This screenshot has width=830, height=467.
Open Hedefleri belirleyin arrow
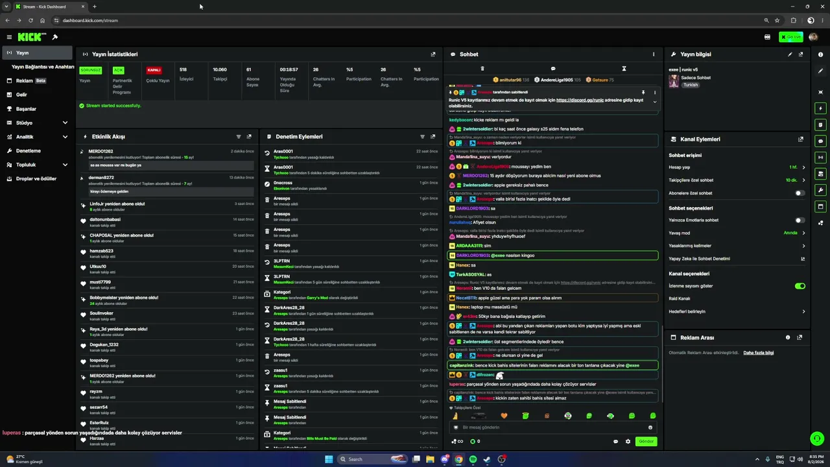pos(803,312)
